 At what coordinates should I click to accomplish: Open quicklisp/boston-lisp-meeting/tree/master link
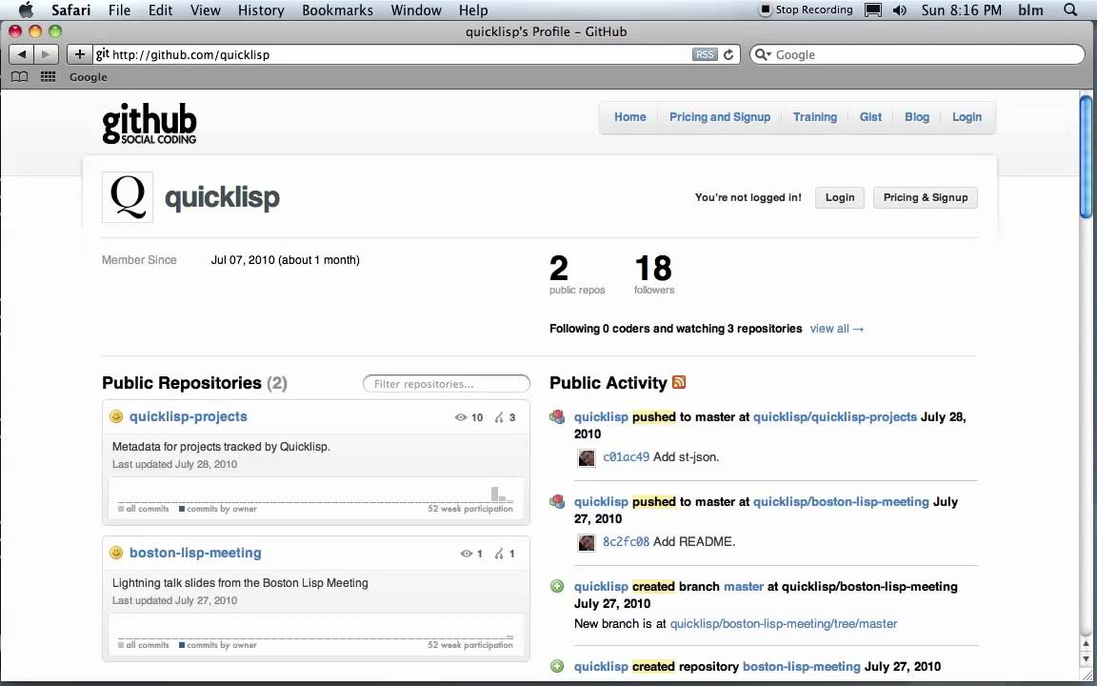click(x=784, y=624)
